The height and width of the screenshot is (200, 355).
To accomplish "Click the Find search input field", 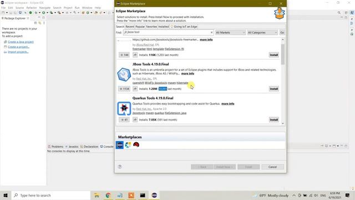I will click(168, 32).
